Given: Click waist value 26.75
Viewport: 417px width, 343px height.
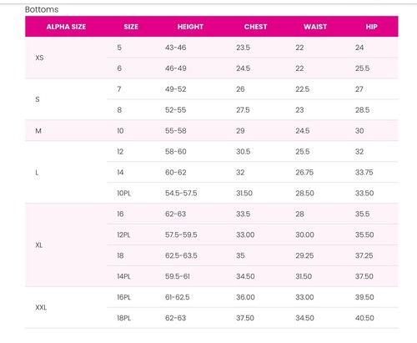Looking at the screenshot, I should click(x=304, y=173).
